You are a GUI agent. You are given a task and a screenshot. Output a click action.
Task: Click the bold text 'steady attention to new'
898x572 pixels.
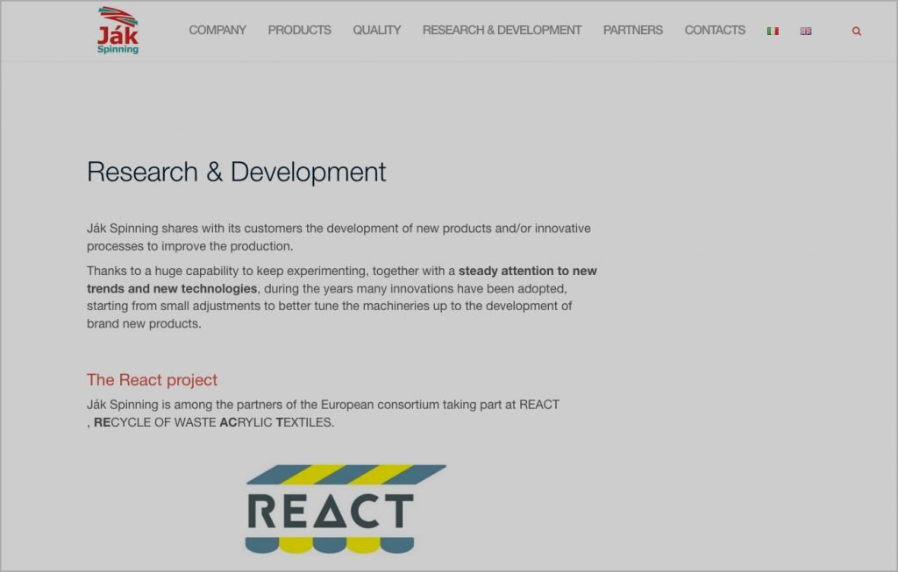(x=527, y=271)
